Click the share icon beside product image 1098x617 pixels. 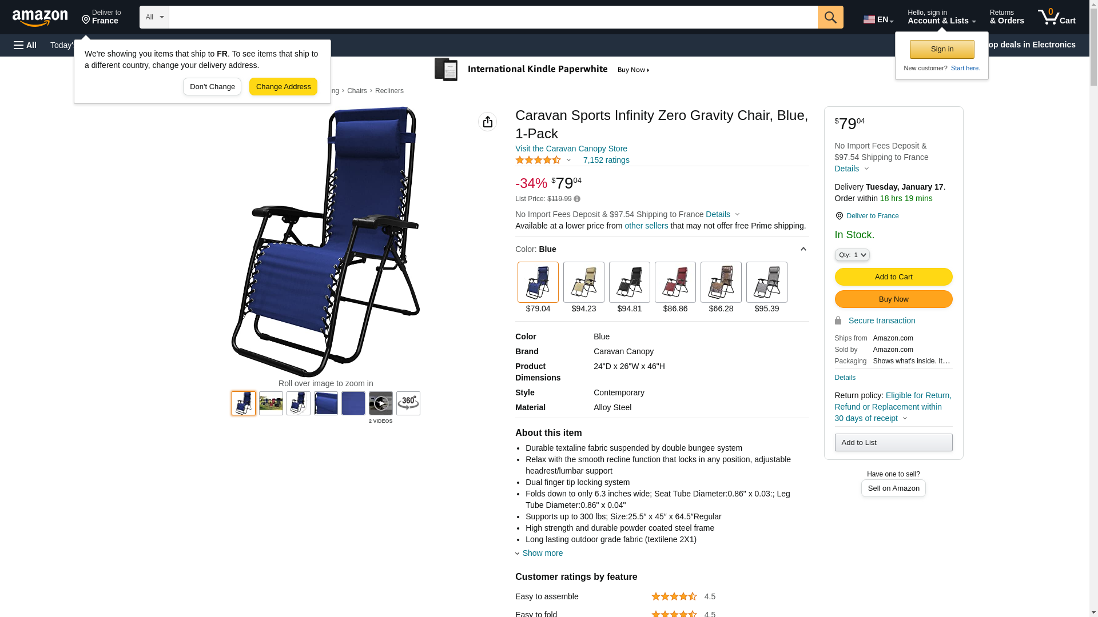[487, 122]
